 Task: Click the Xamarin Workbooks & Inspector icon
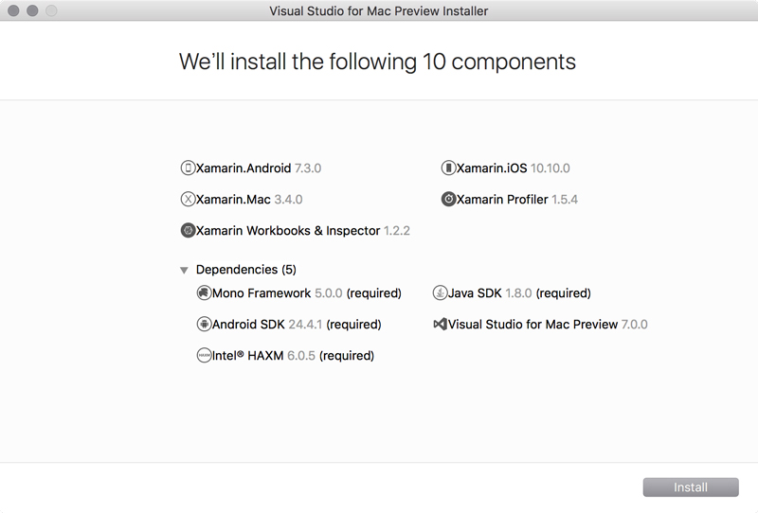point(188,230)
